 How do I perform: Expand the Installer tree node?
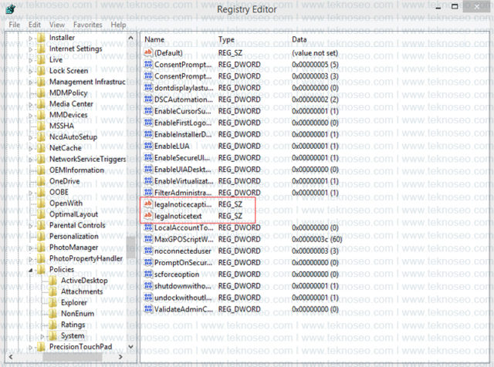[x=31, y=38]
